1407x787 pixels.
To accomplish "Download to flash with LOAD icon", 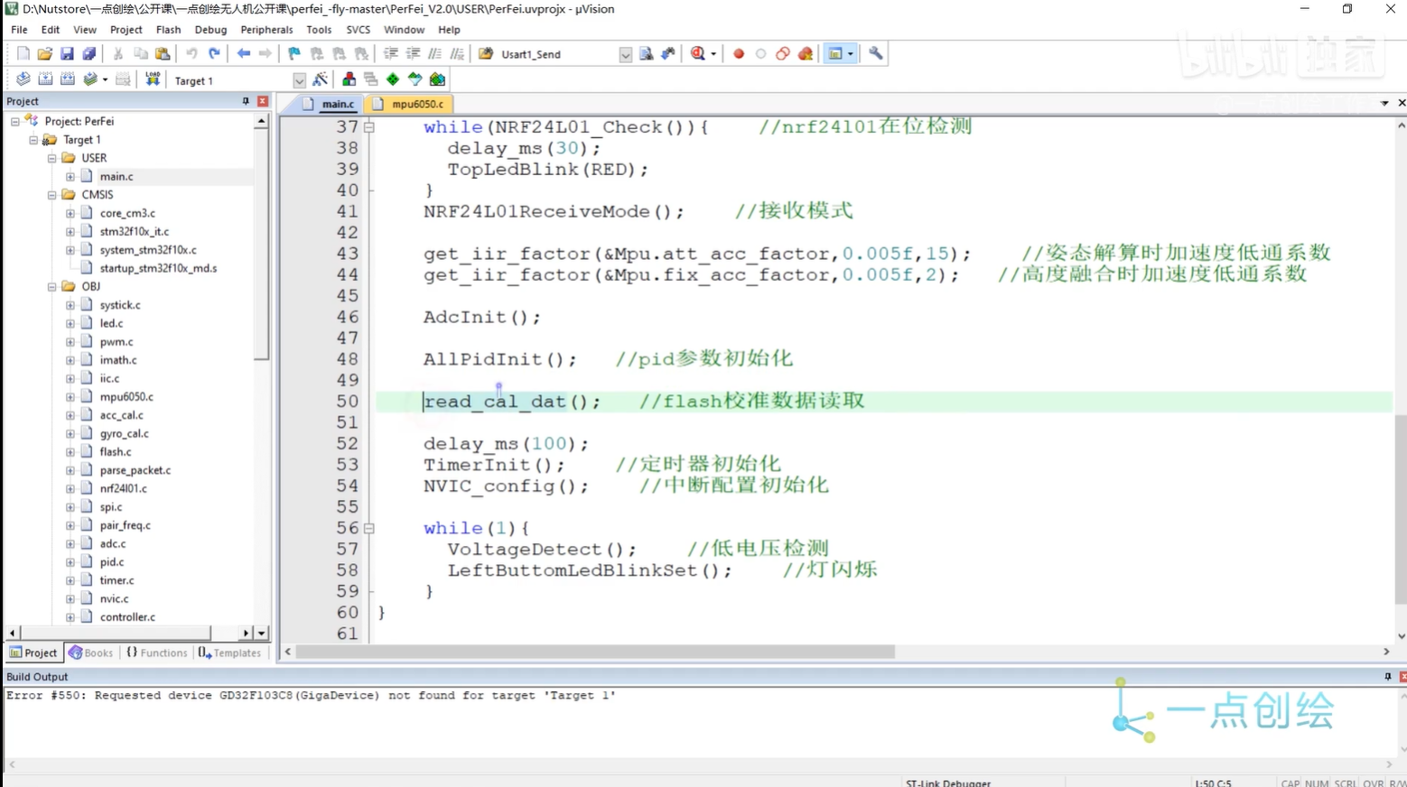I will point(153,79).
